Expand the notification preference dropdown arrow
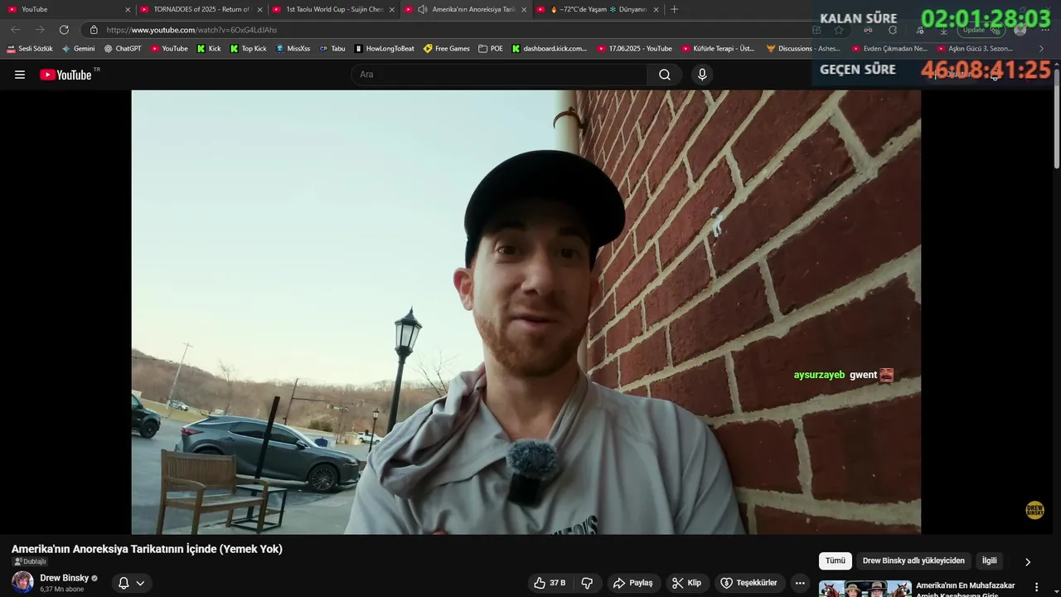 [140, 583]
